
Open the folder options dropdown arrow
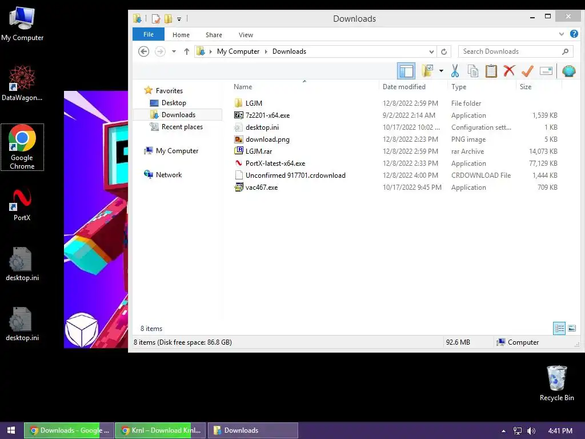[441, 70]
